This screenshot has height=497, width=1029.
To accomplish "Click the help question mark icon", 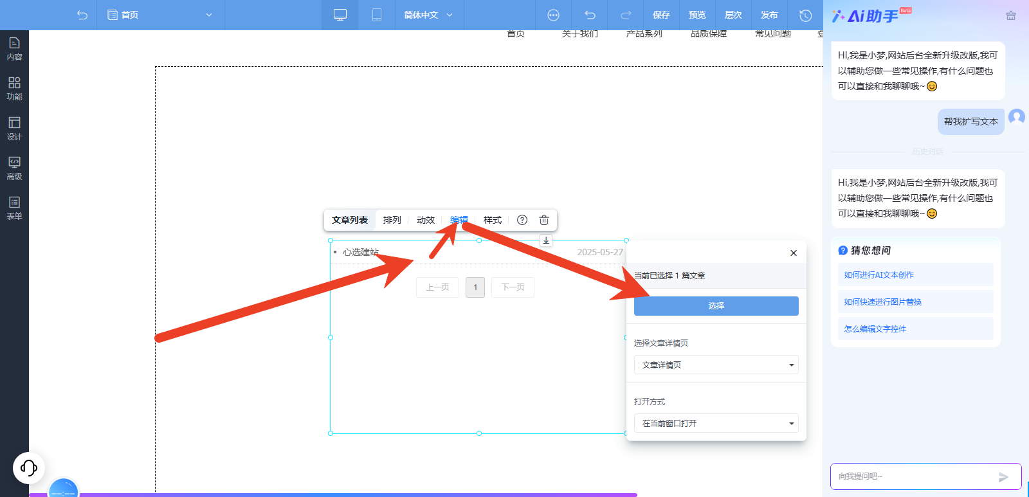I will 522,220.
